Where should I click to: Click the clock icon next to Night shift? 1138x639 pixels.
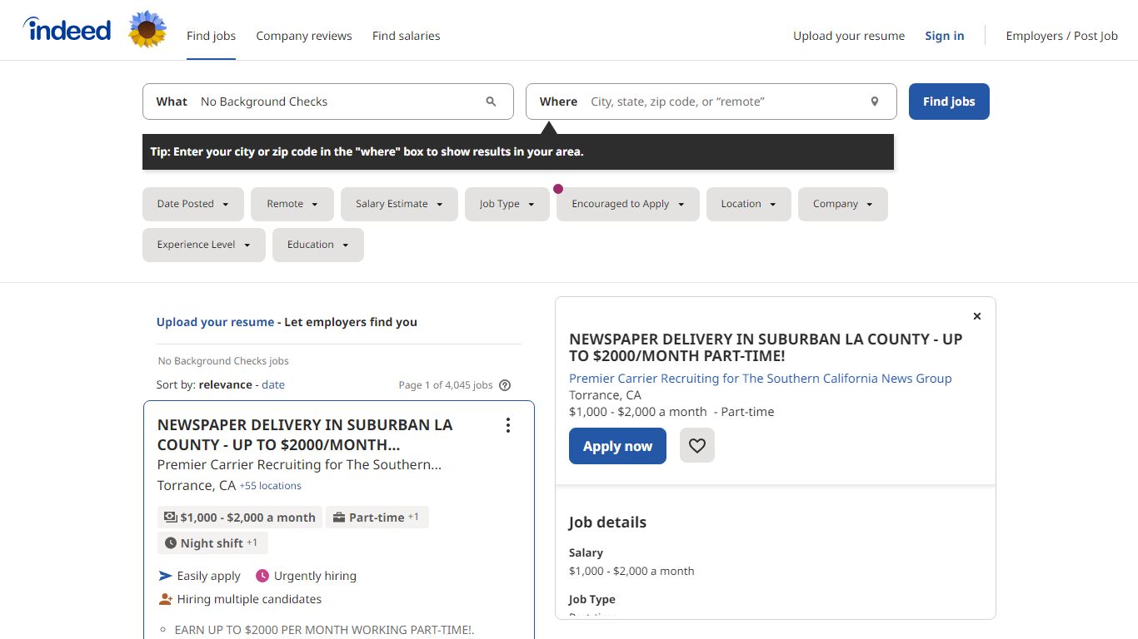tap(171, 543)
